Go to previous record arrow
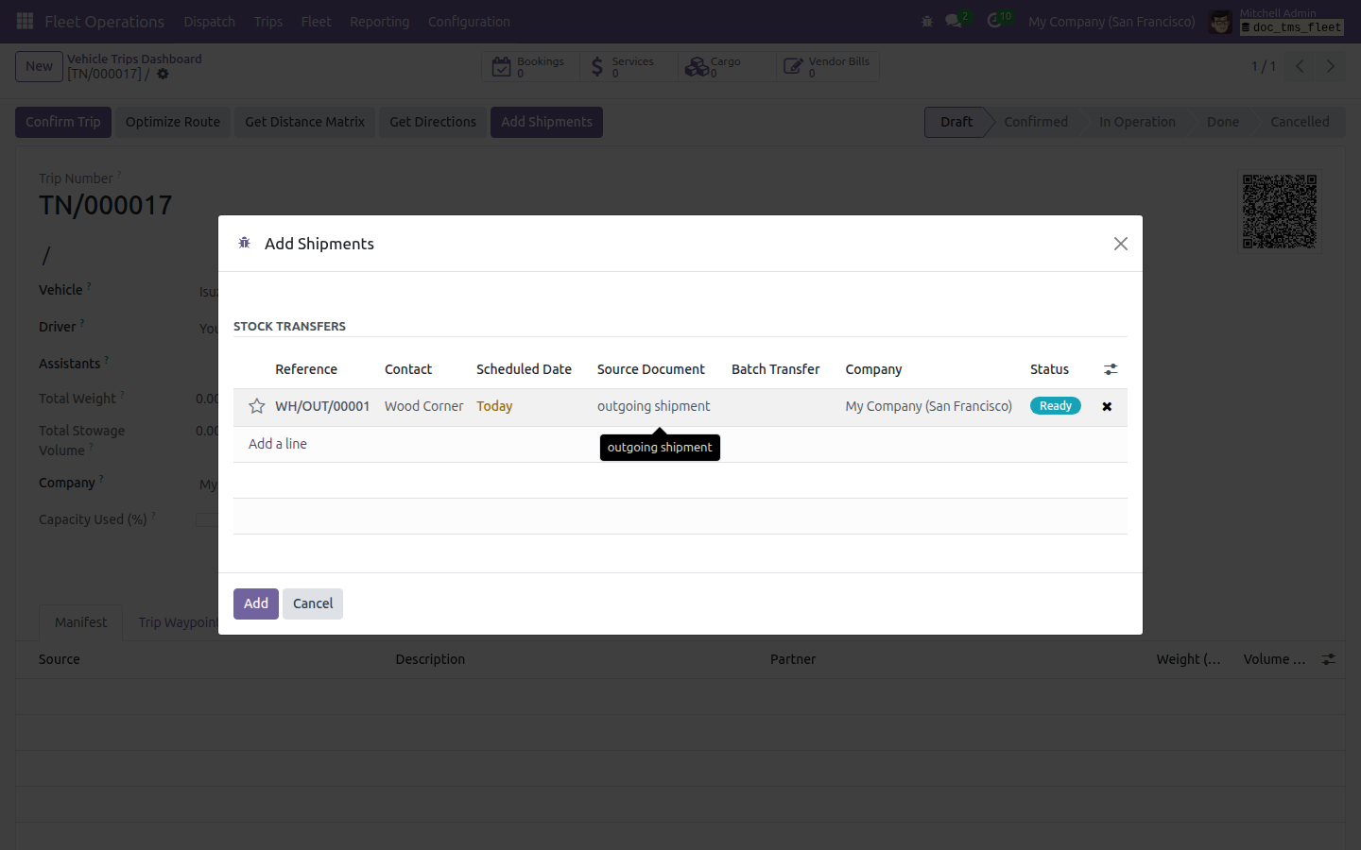The width and height of the screenshot is (1361, 850). pyautogui.click(x=1300, y=66)
